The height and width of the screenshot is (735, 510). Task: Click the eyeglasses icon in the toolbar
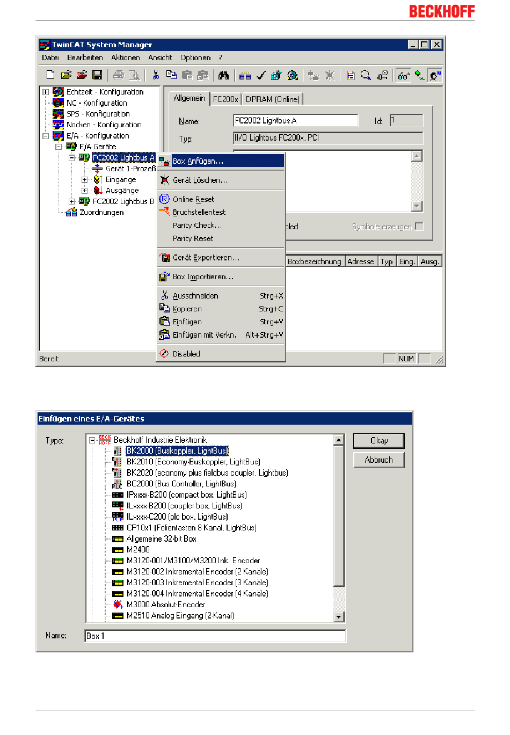tap(403, 75)
